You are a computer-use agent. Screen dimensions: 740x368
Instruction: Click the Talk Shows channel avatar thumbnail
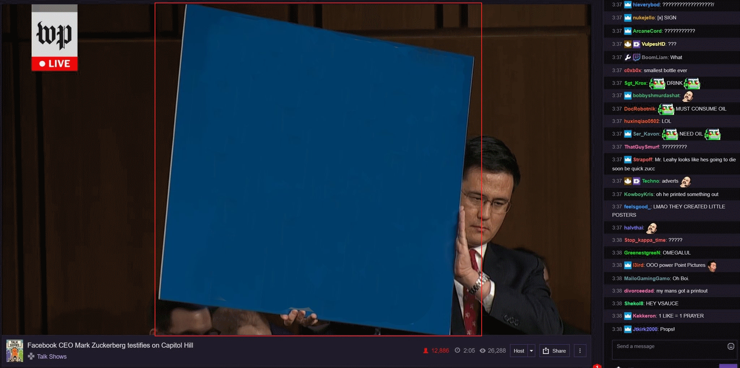click(15, 351)
